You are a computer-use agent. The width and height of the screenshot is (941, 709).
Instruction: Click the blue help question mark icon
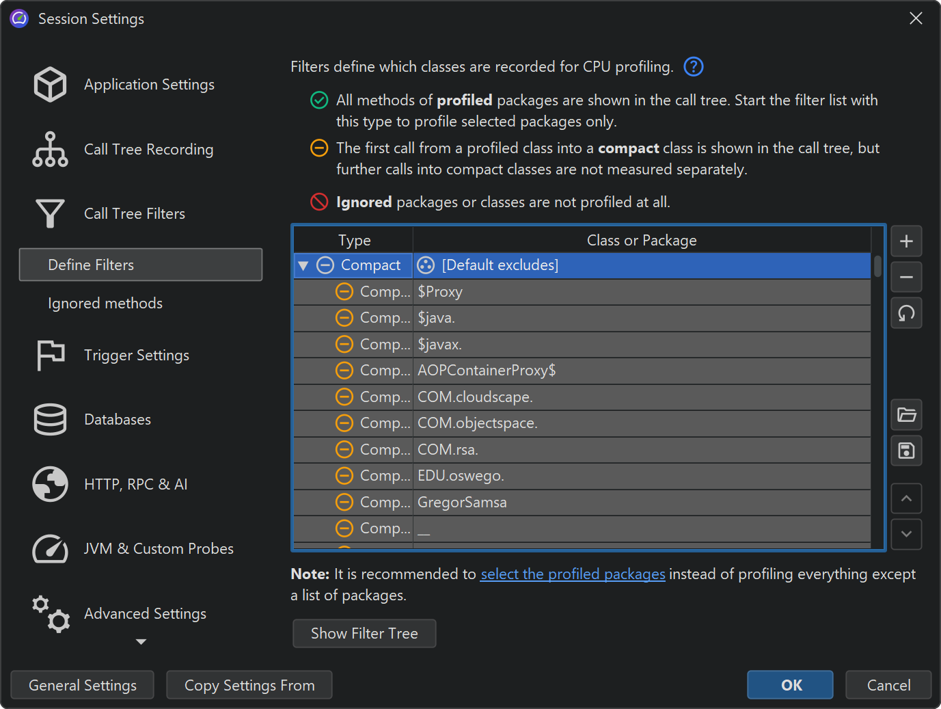point(693,66)
